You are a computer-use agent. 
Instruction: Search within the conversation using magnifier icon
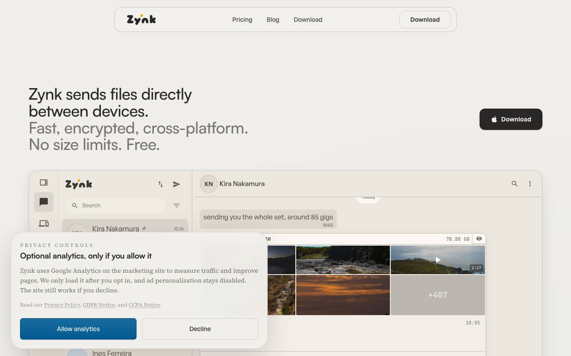[x=514, y=184]
